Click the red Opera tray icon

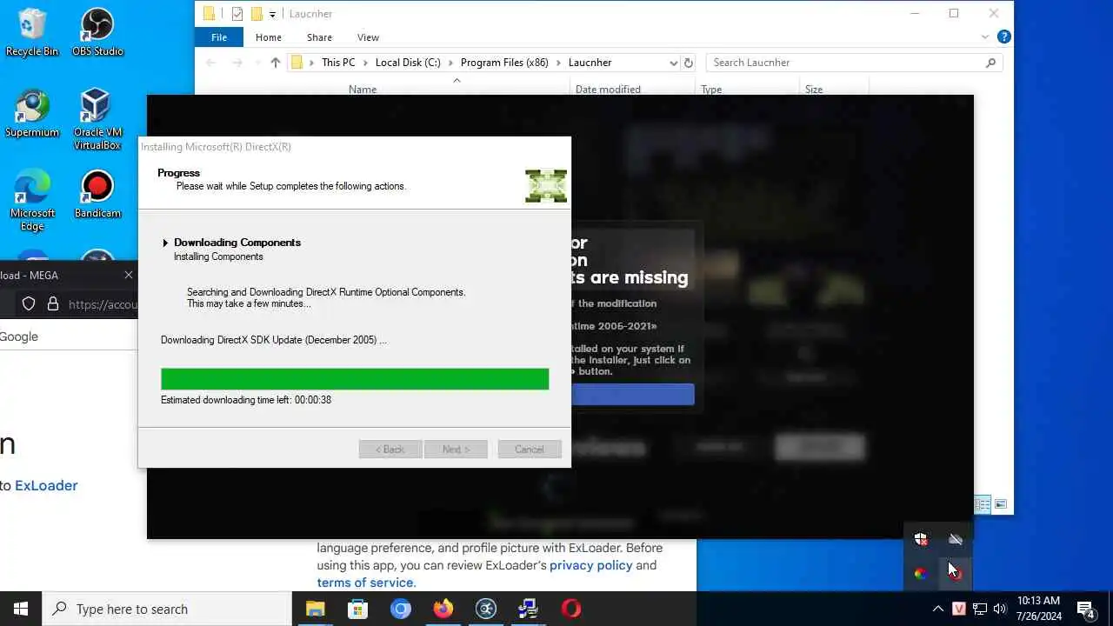click(955, 573)
